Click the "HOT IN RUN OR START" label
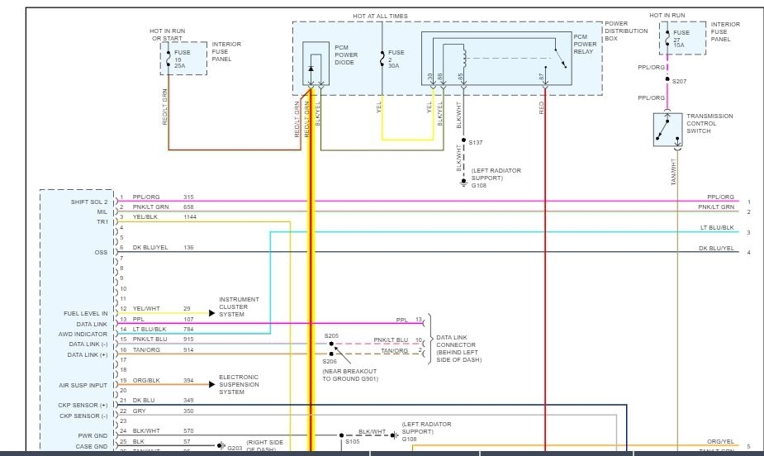 167,34
